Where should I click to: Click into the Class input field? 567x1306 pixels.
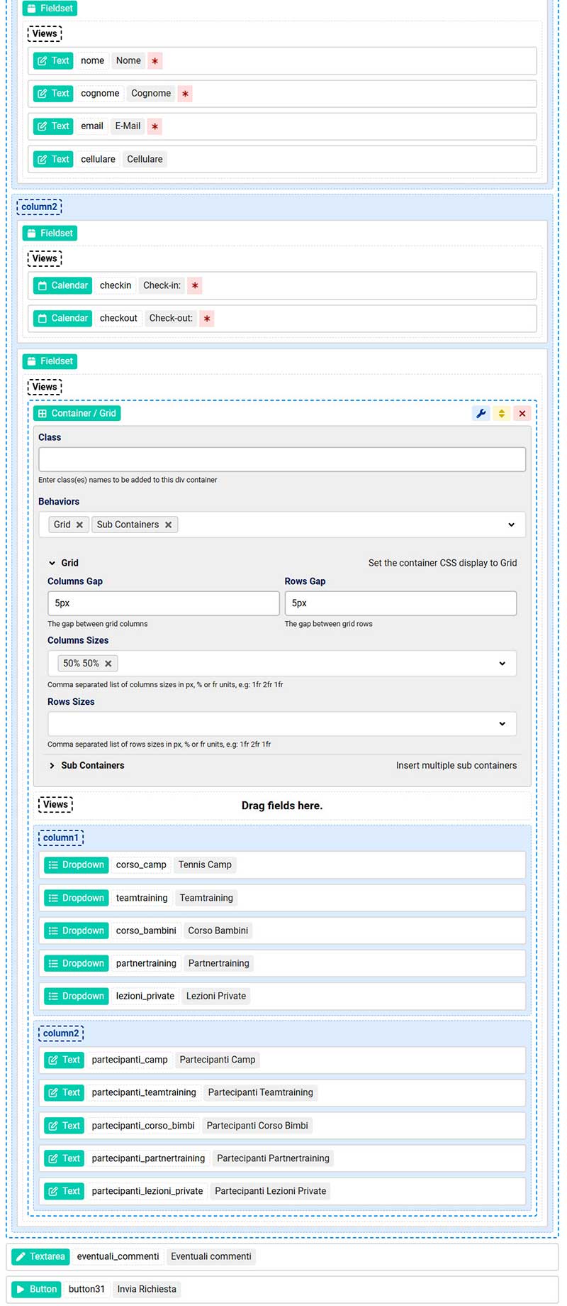tap(281, 459)
